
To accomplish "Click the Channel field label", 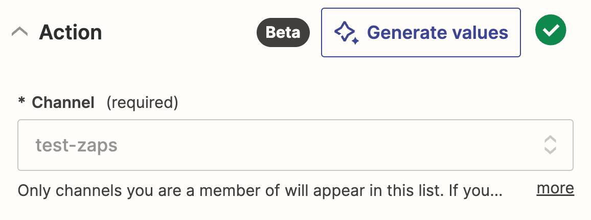I will click(x=63, y=103).
